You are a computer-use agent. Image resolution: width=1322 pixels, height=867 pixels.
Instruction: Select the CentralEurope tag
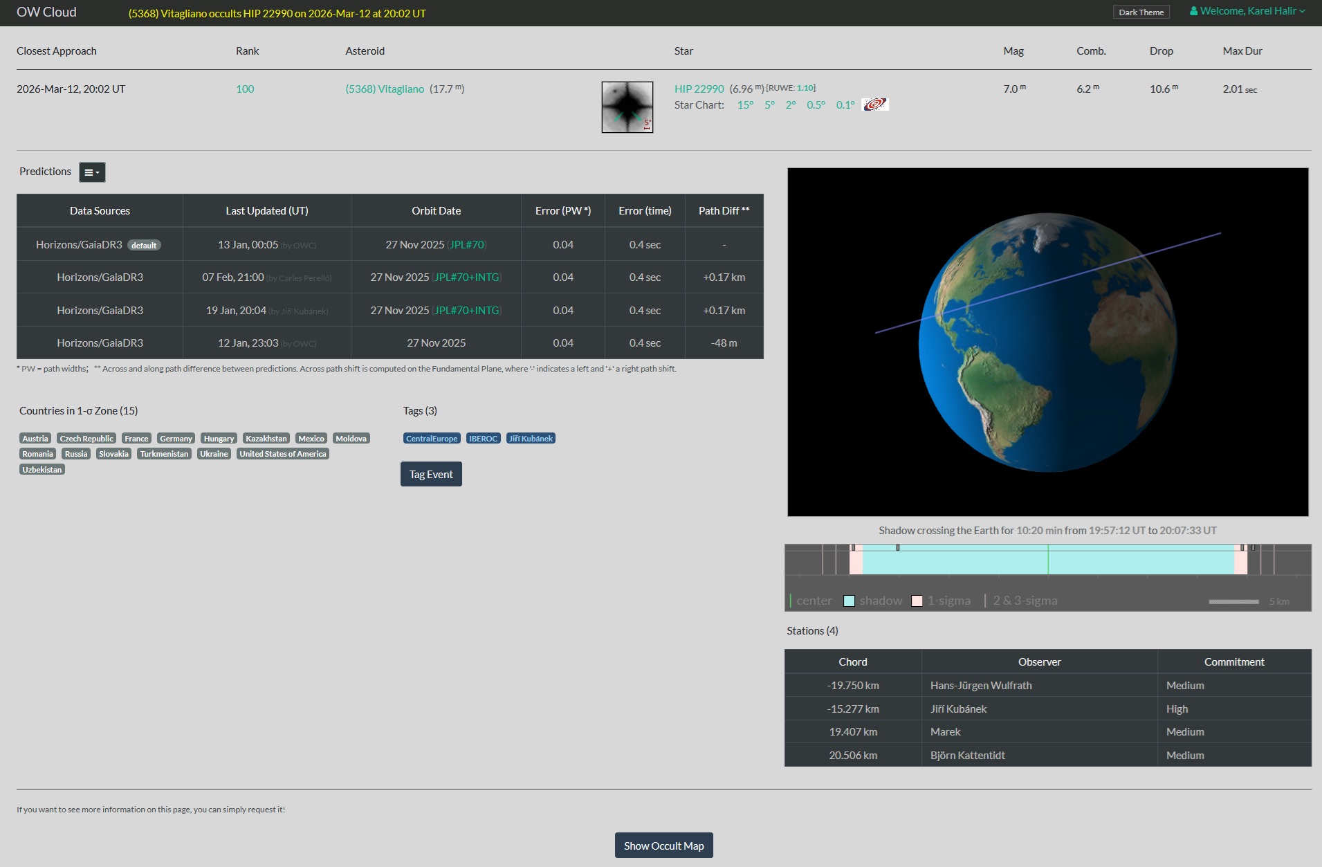pos(431,439)
